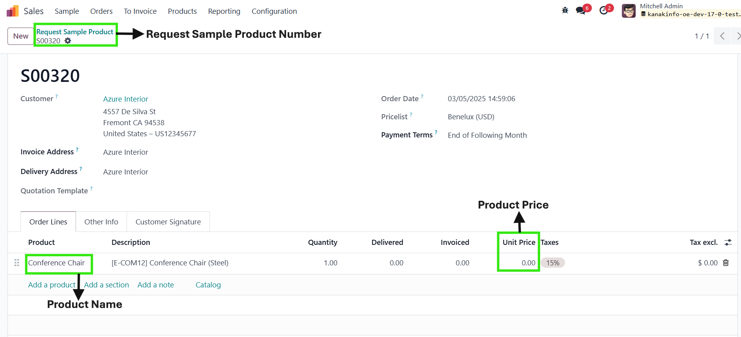The height and width of the screenshot is (337, 741).
Task: Click the Delivery Address help question mark
Action: [80, 169]
